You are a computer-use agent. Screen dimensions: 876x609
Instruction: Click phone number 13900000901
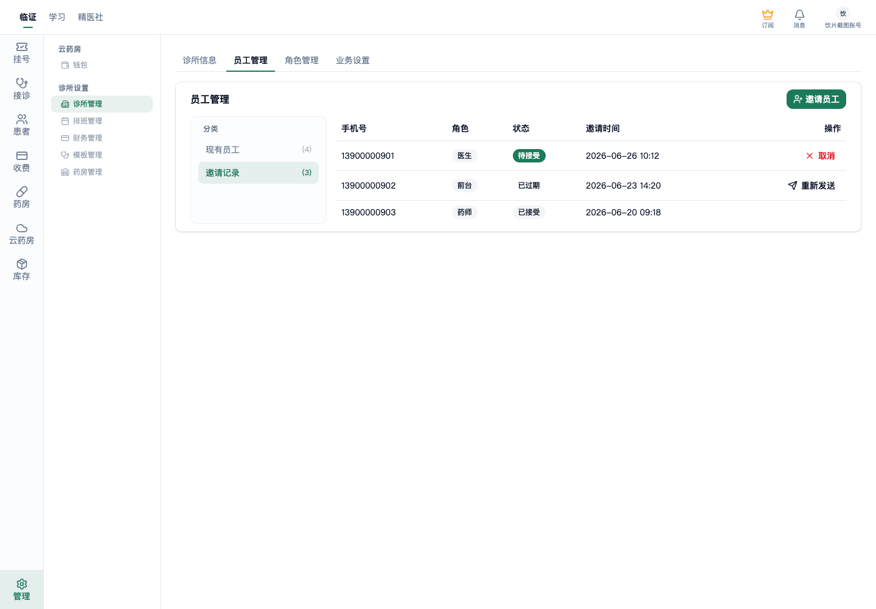(367, 156)
